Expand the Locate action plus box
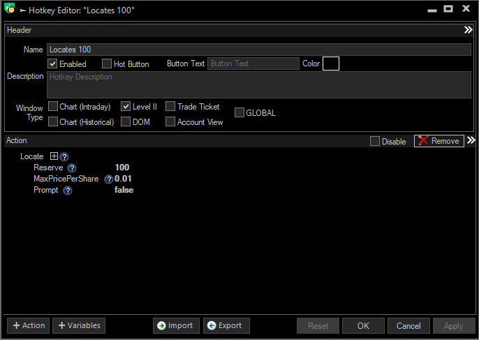Screen dimensions: 479x340 tap(54, 156)
